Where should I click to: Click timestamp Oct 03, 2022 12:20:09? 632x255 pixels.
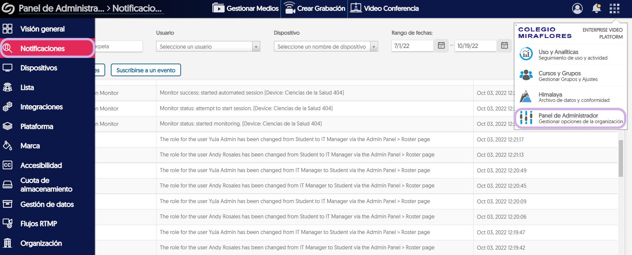[x=502, y=201]
